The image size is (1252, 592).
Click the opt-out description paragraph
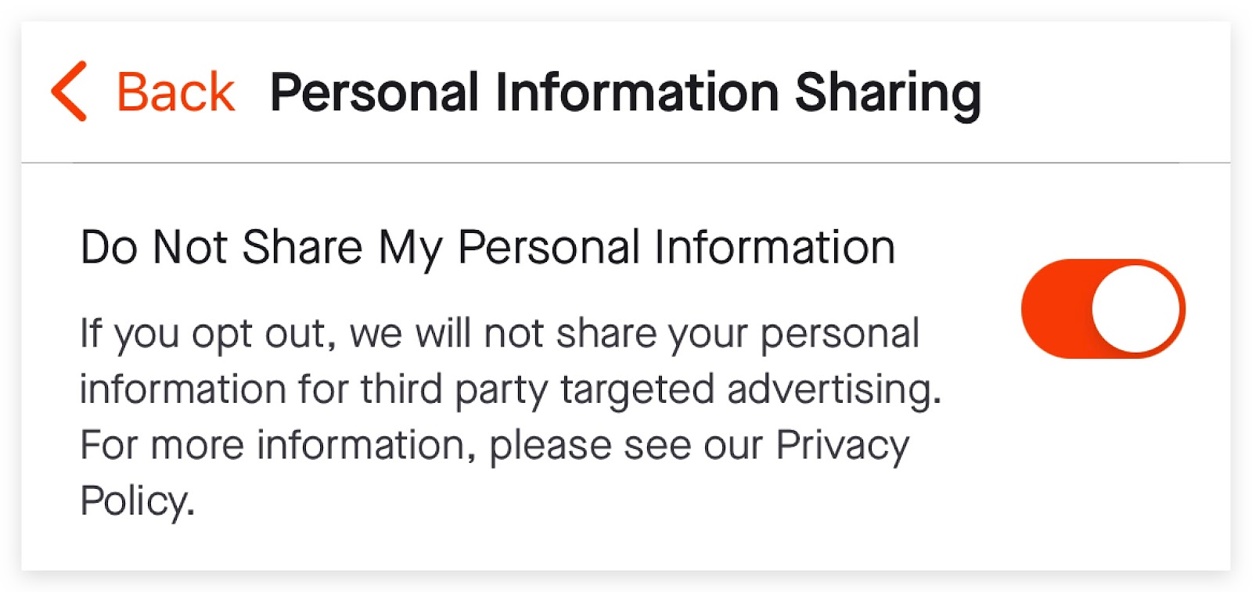coord(511,417)
